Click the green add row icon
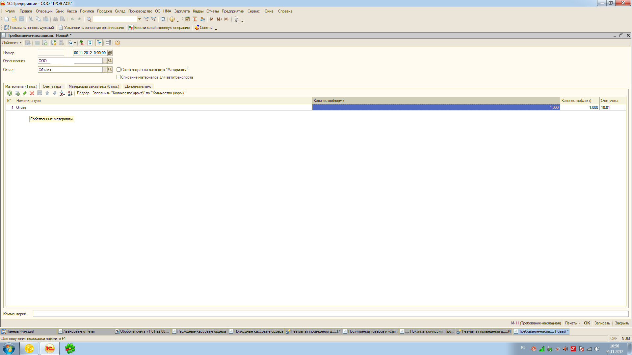Viewport: 632px width, 355px height. pyautogui.click(x=10, y=93)
